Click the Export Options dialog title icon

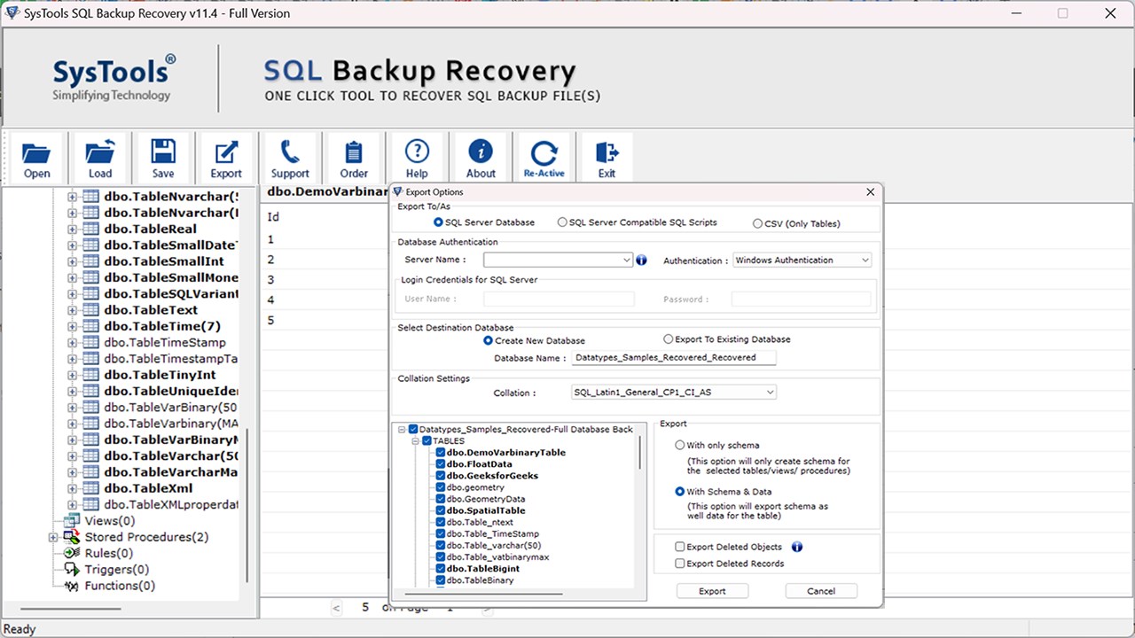point(398,191)
